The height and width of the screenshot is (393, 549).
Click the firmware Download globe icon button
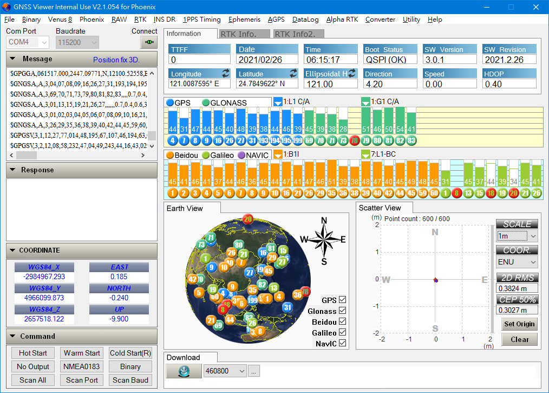(184, 371)
